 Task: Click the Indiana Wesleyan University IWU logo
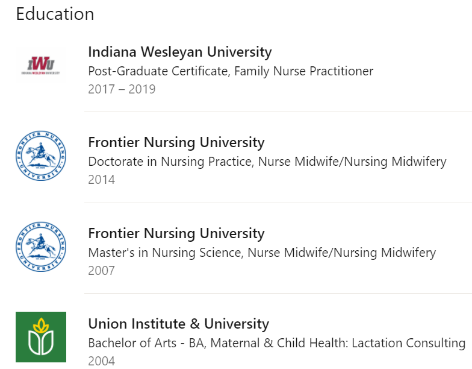pos(41,65)
